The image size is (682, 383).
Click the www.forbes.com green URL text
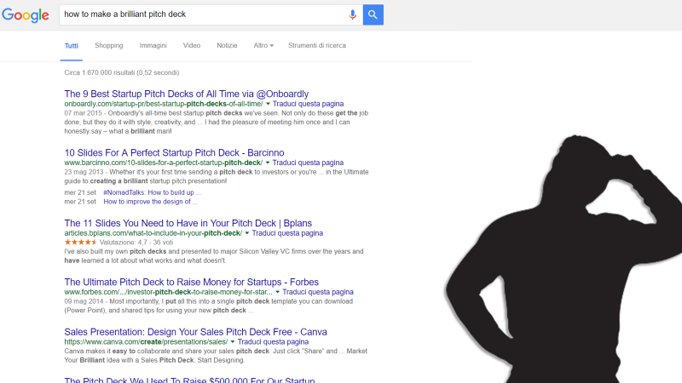pyautogui.click(x=168, y=292)
